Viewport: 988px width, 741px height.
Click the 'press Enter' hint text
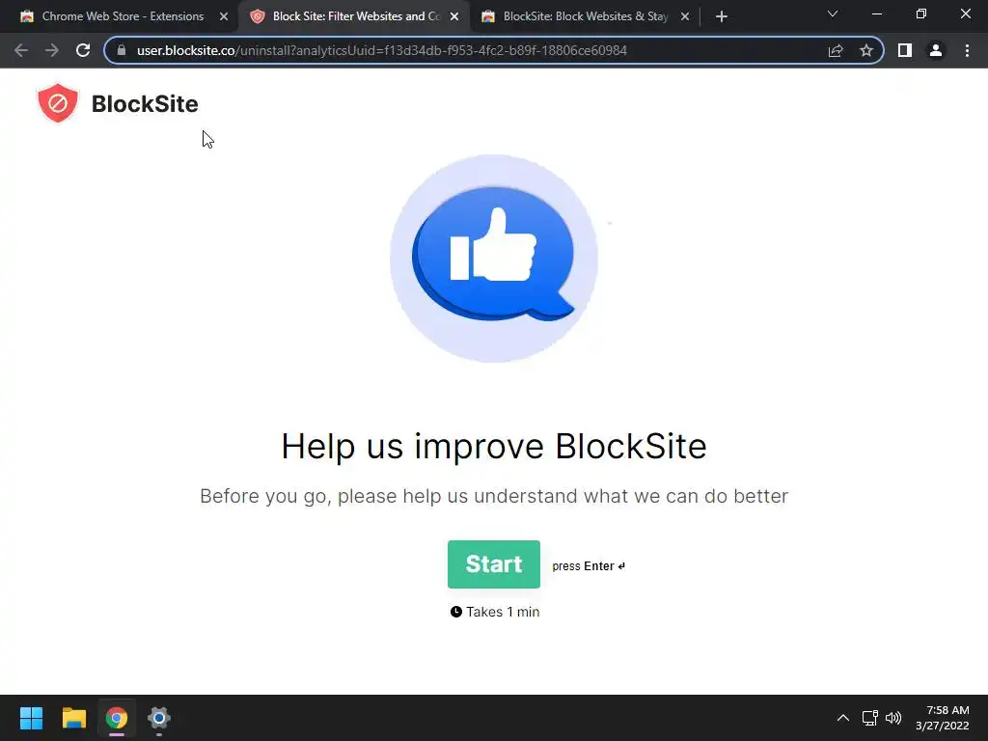(x=589, y=565)
